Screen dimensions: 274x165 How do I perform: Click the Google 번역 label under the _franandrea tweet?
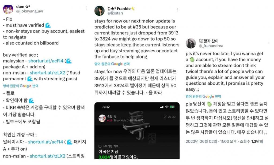(203, 96)
